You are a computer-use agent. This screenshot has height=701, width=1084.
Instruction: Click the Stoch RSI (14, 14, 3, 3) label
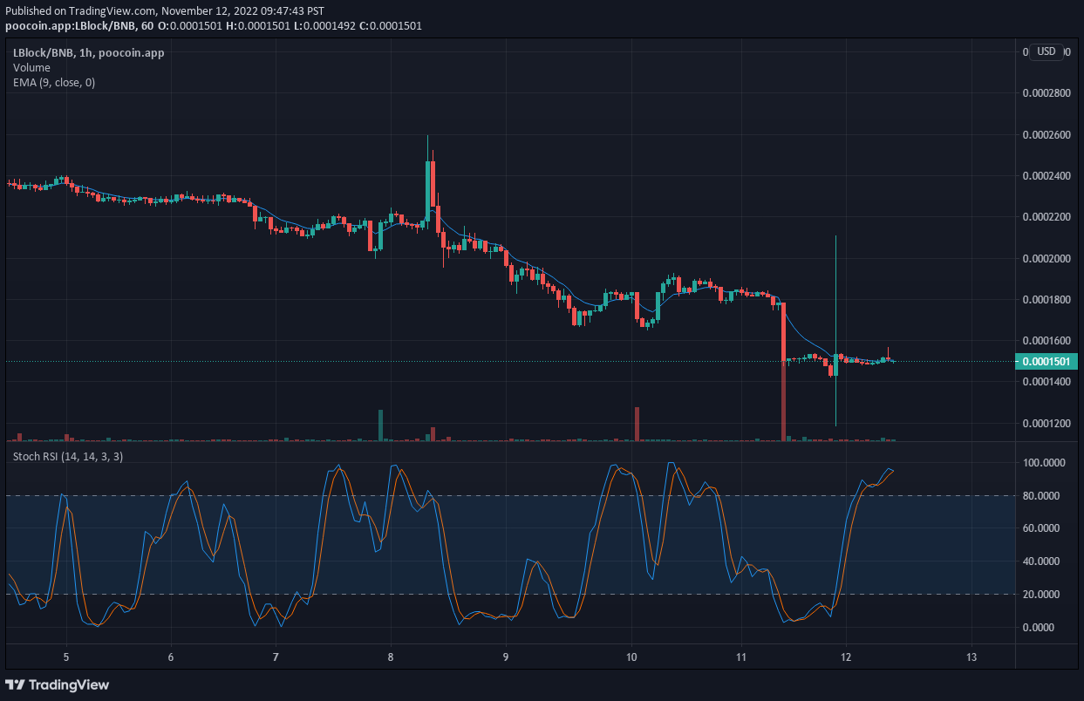coord(68,457)
